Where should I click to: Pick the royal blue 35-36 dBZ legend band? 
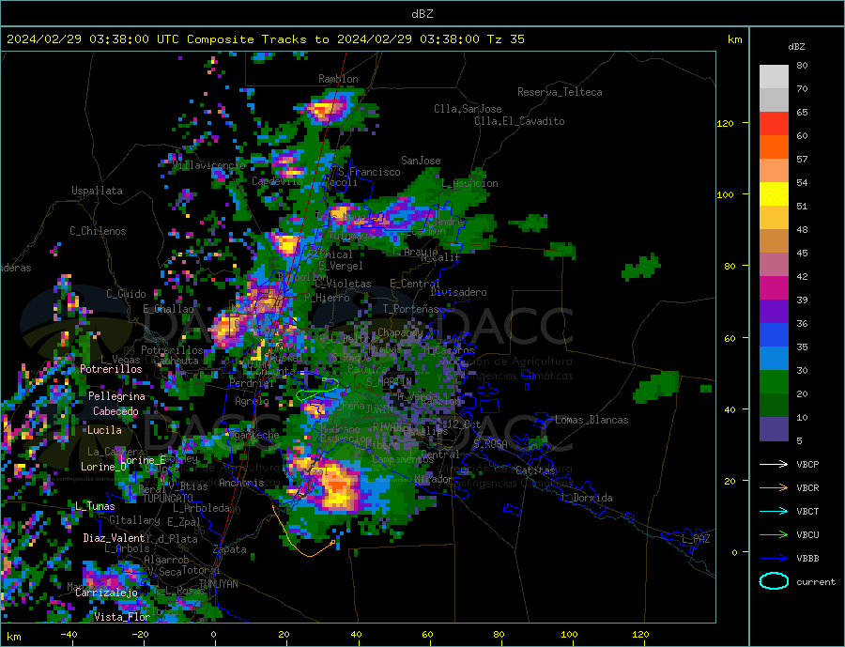pos(774,335)
